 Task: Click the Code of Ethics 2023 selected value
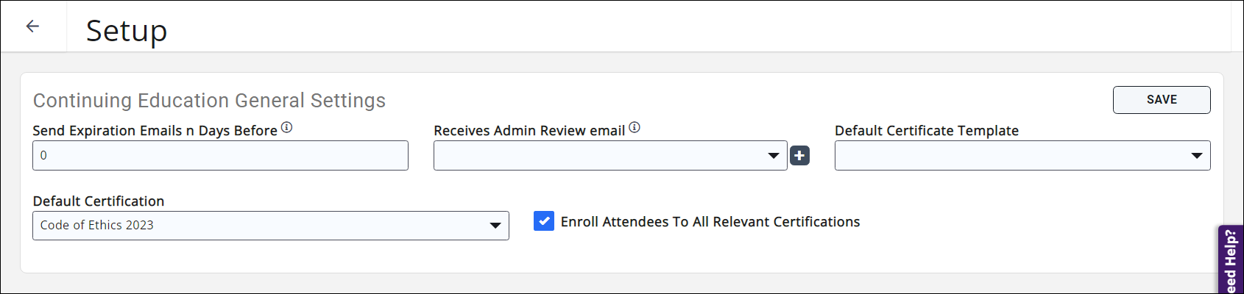(97, 226)
